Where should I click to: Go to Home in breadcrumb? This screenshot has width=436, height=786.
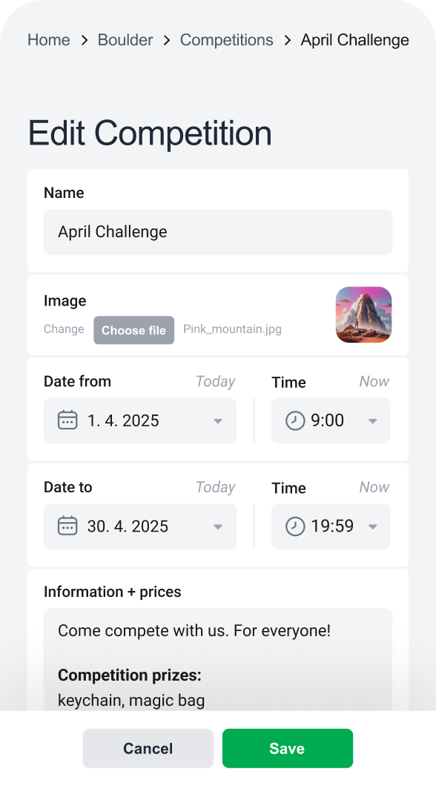(x=49, y=39)
